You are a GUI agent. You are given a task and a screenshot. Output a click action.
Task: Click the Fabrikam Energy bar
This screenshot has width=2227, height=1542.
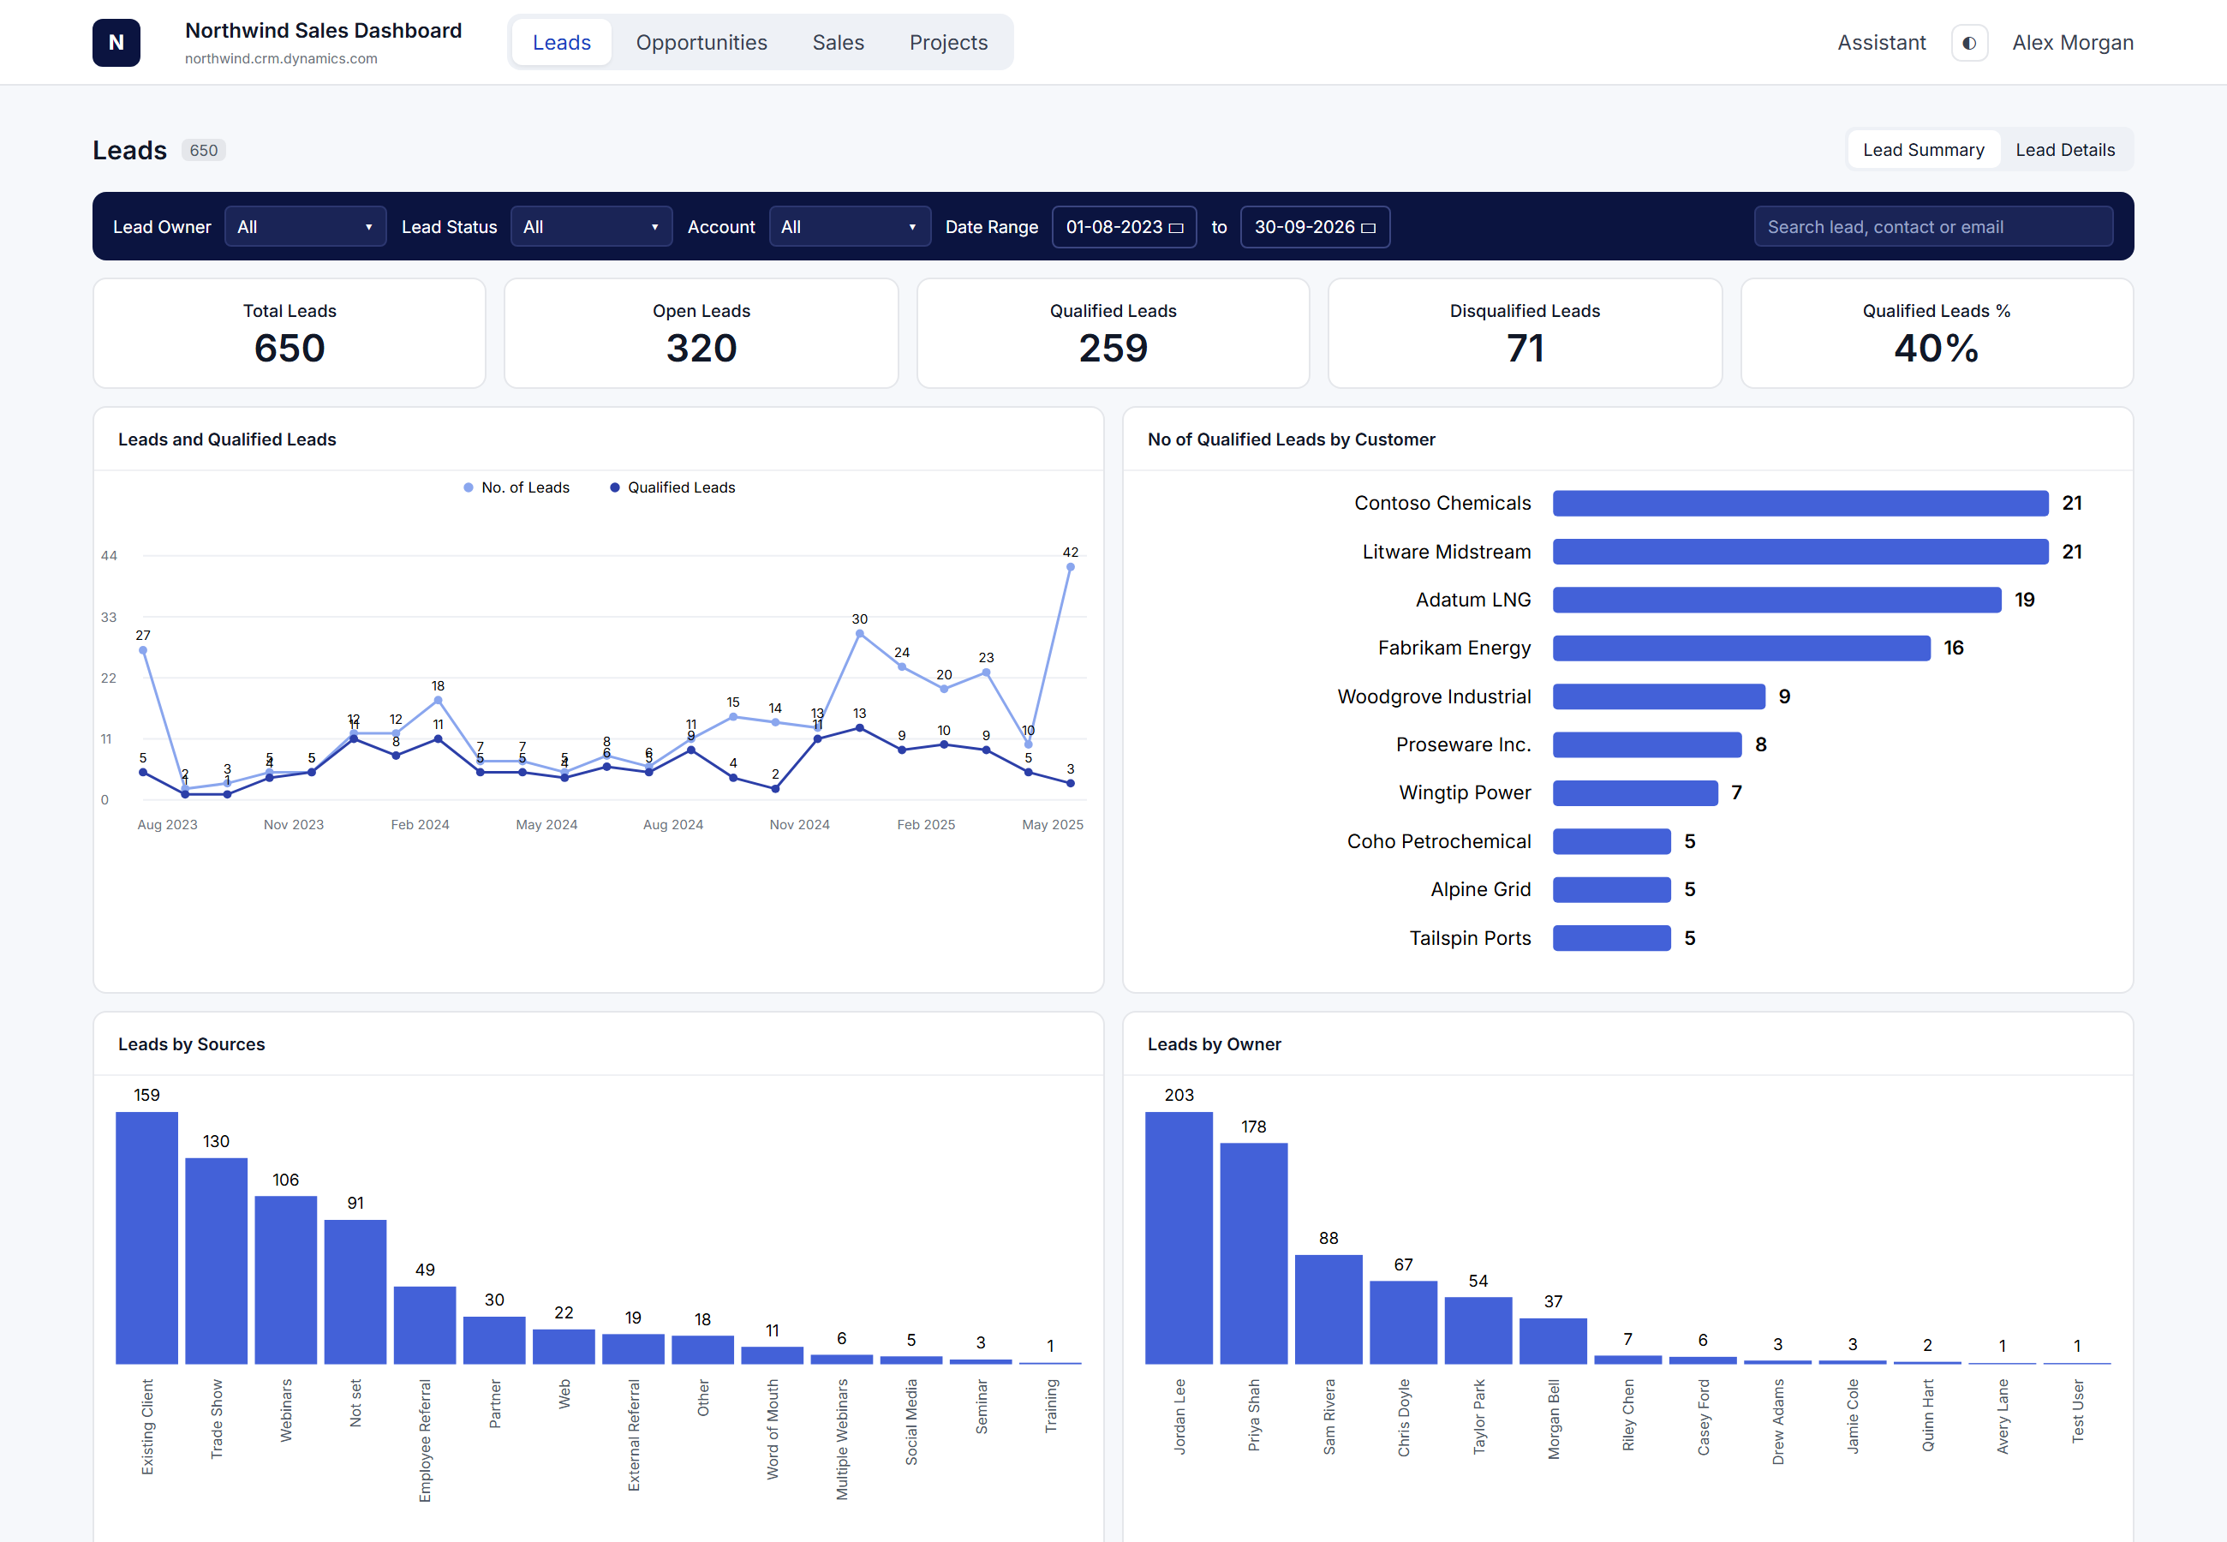click(x=1741, y=648)
